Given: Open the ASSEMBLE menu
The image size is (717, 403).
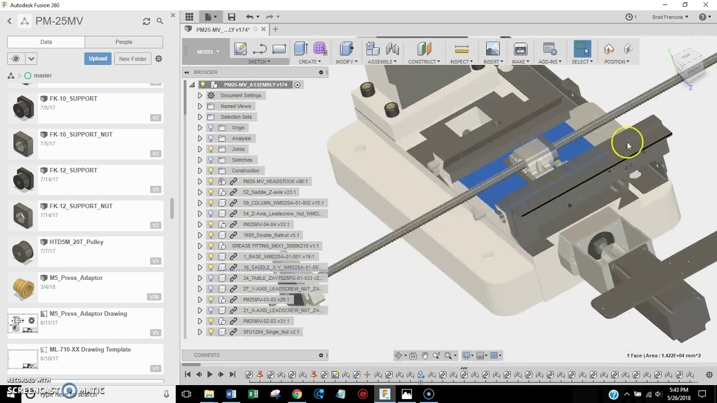Looking at the screenshot, I should point(382,62).
